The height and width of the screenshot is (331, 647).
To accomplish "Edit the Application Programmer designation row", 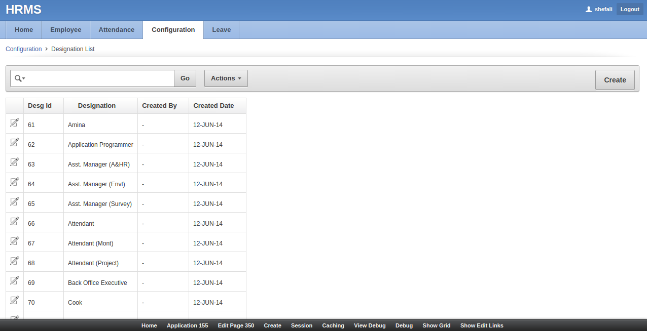I will 15,142.
